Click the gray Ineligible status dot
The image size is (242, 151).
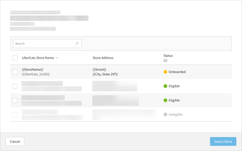(165, 115)
